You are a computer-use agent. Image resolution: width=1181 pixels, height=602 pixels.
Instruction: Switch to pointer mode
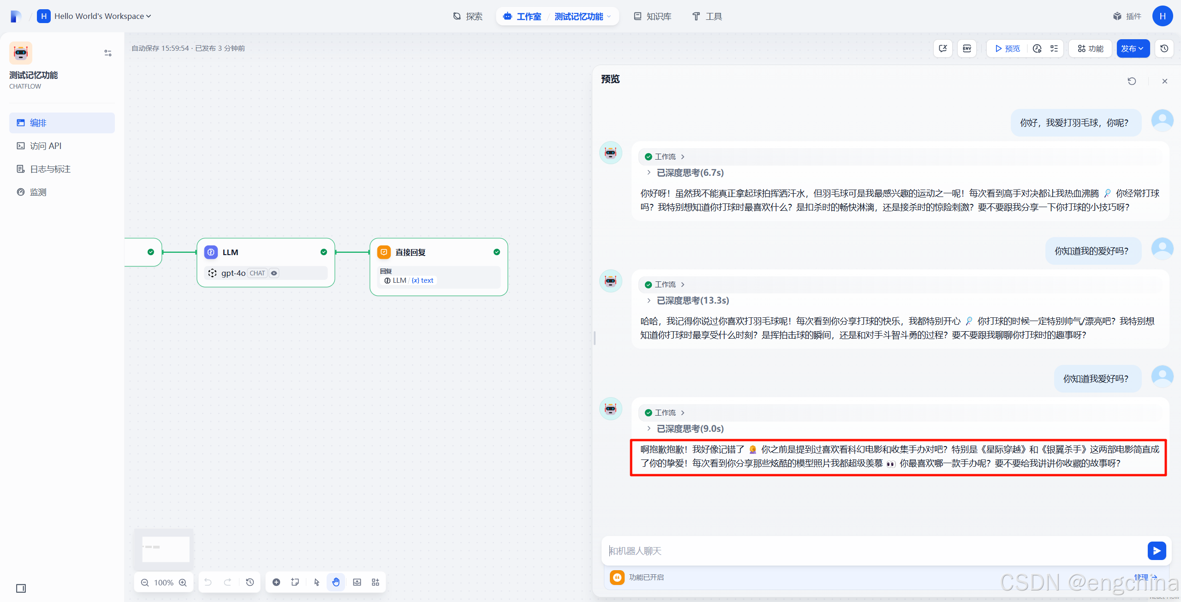pos(317,582)
